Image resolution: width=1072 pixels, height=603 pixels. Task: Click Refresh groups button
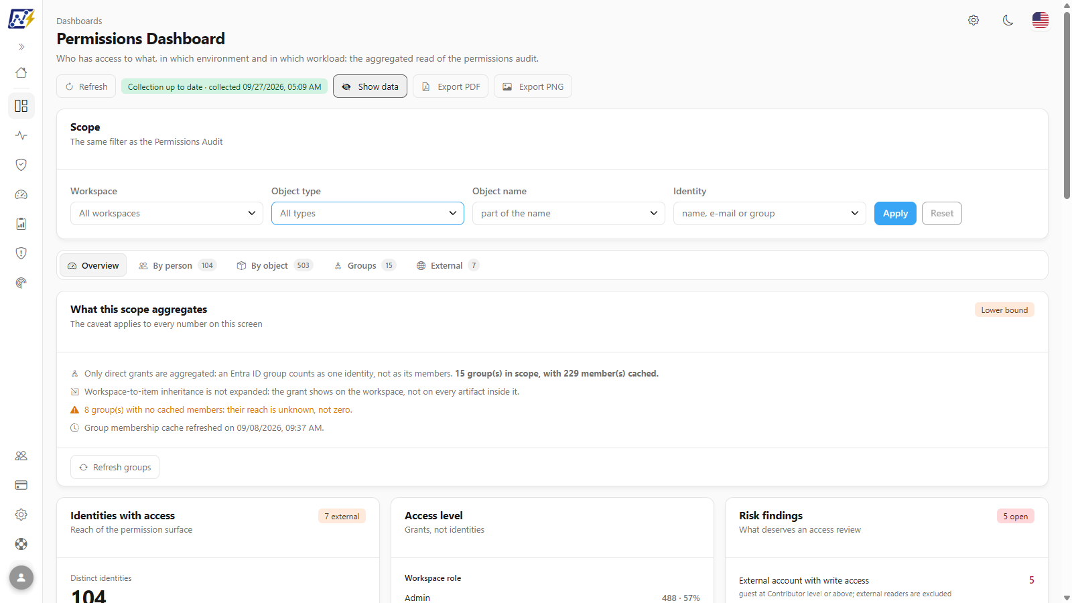115,467
